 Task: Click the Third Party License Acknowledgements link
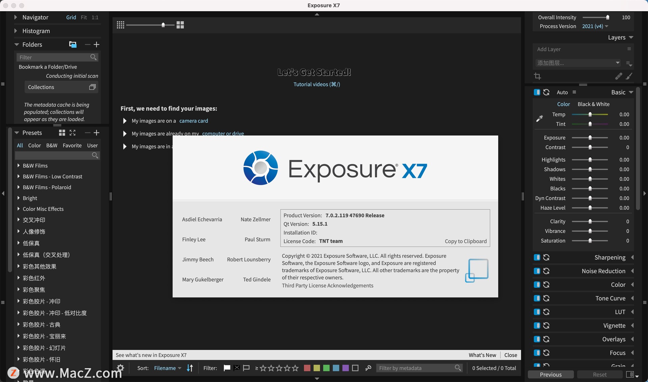328,286
